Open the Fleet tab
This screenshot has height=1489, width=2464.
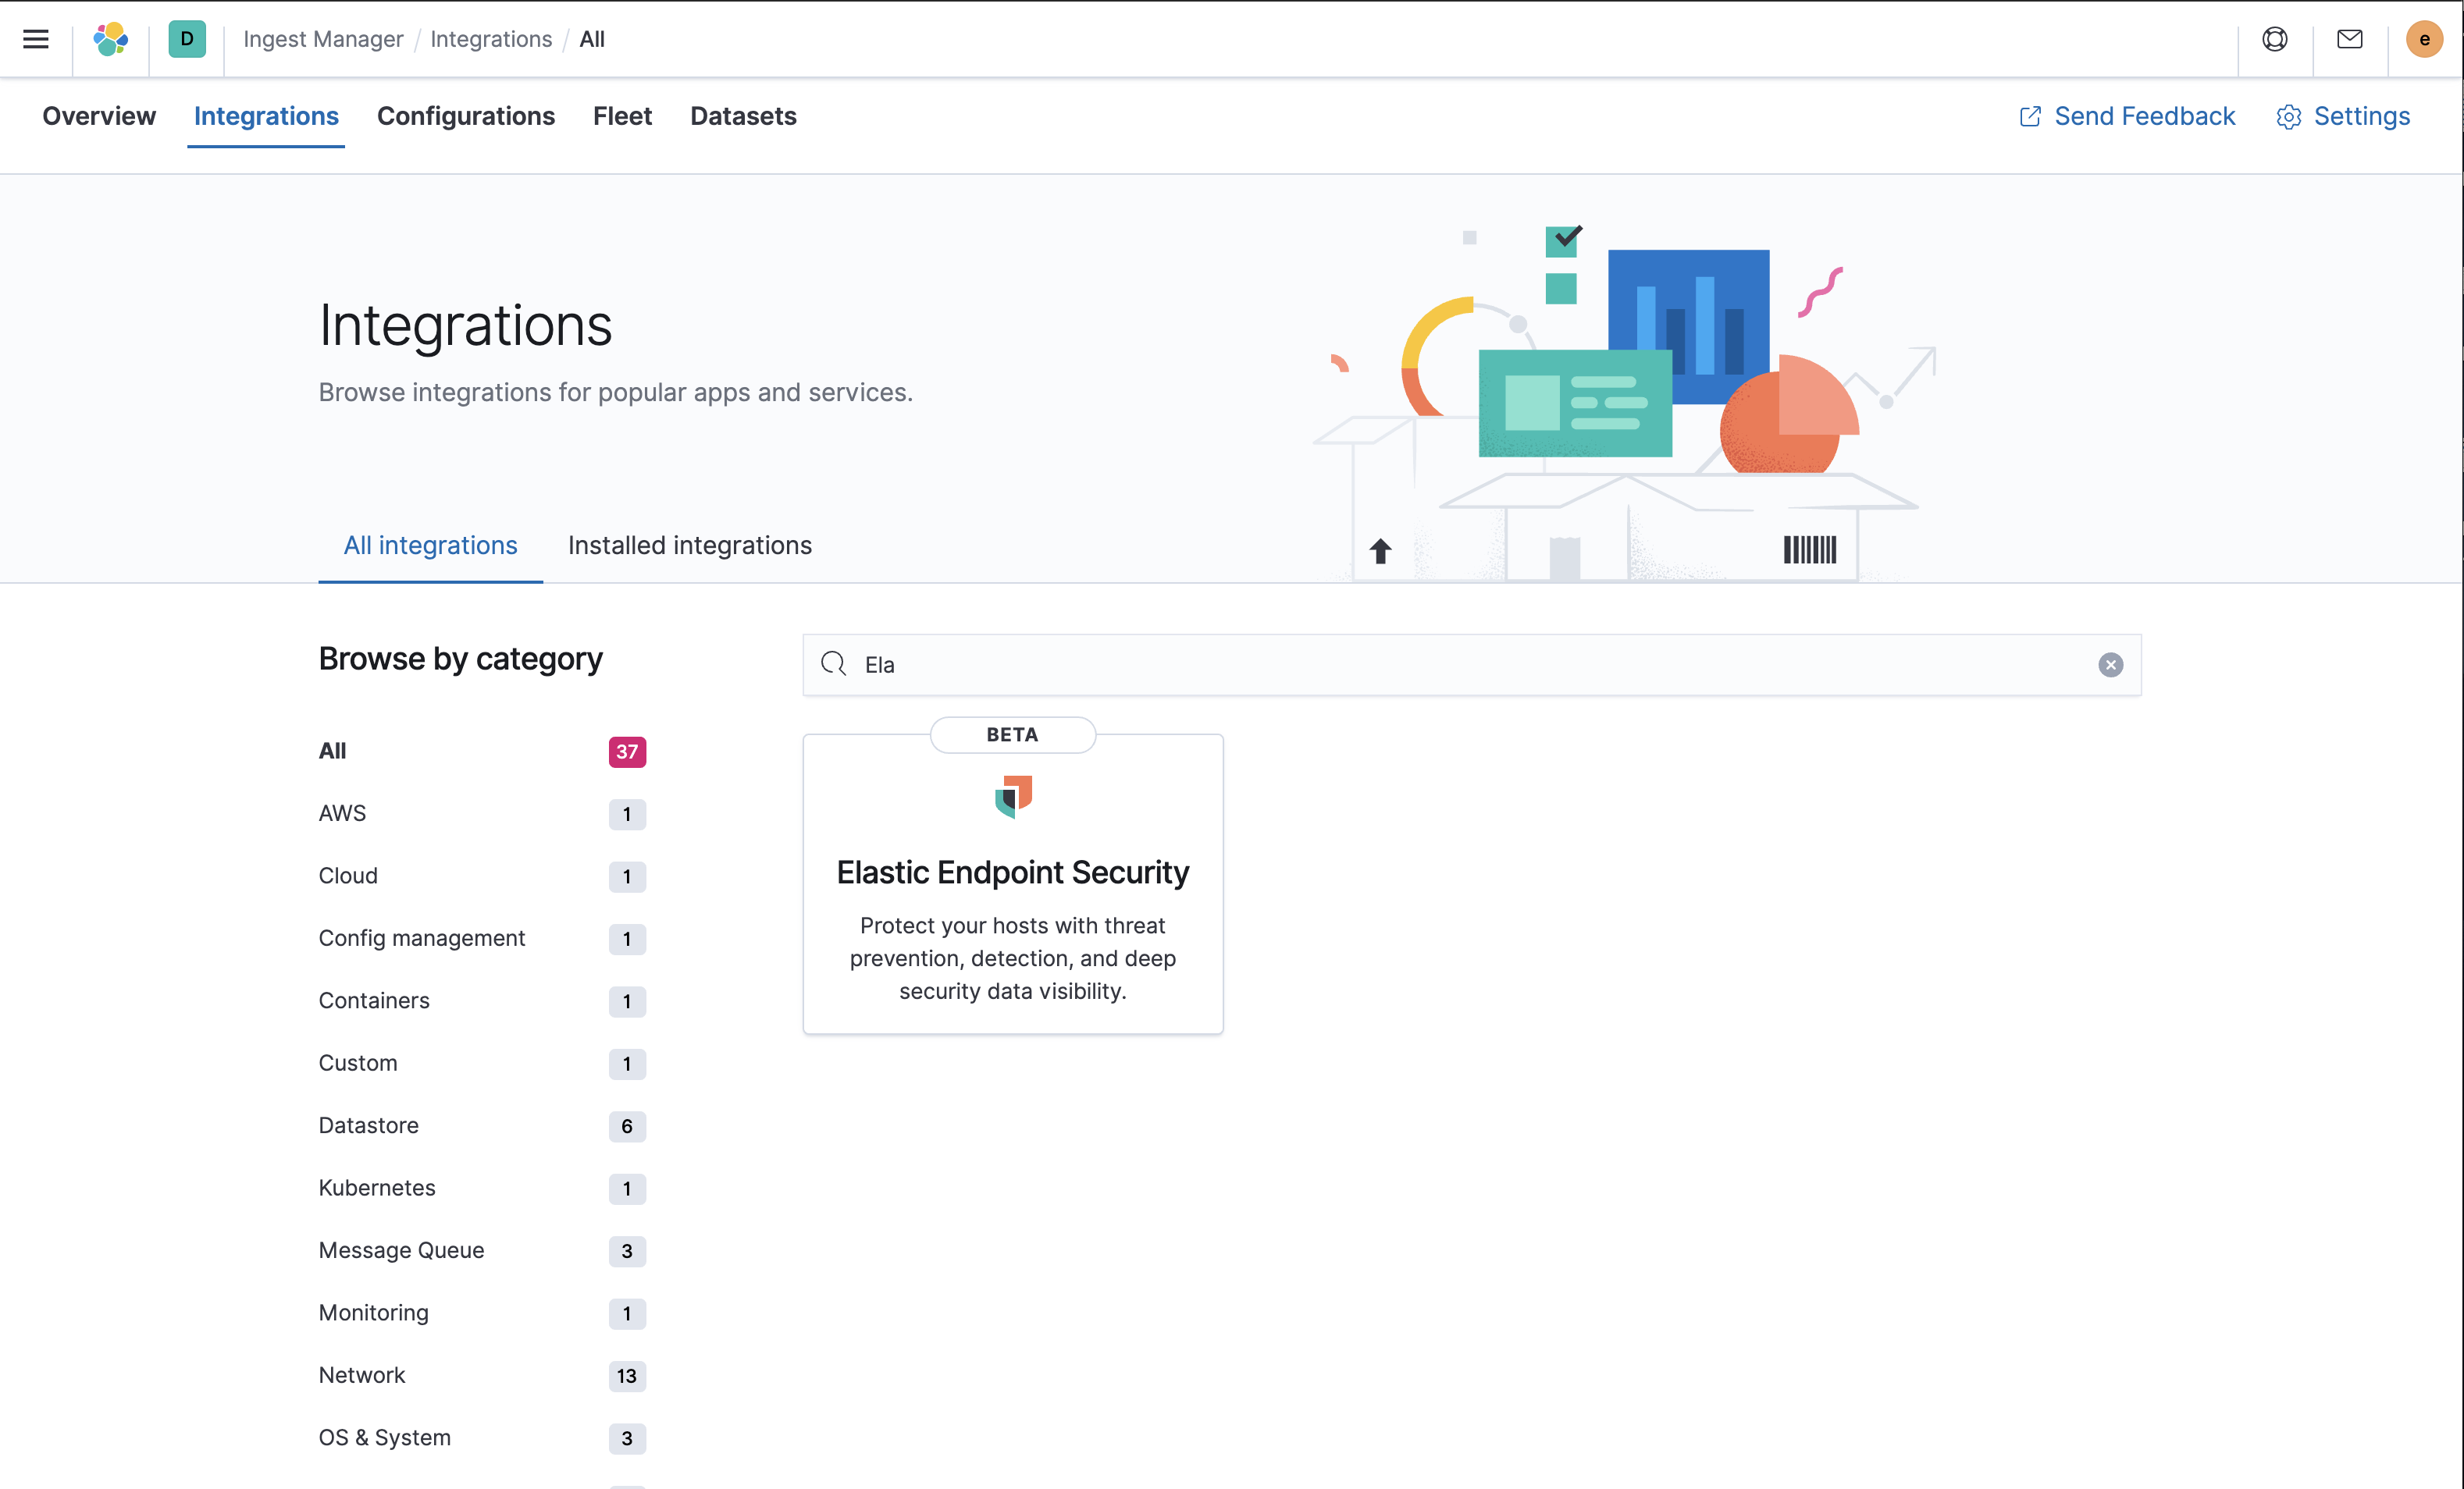621,116
